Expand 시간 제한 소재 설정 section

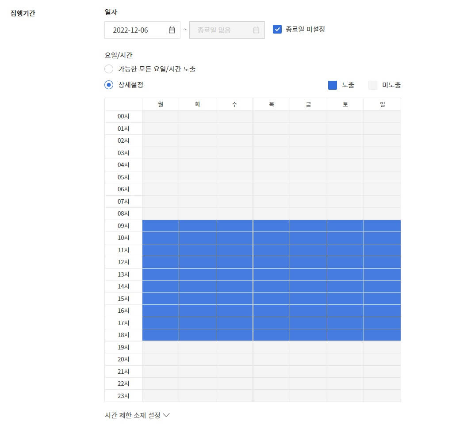[137, 415]
